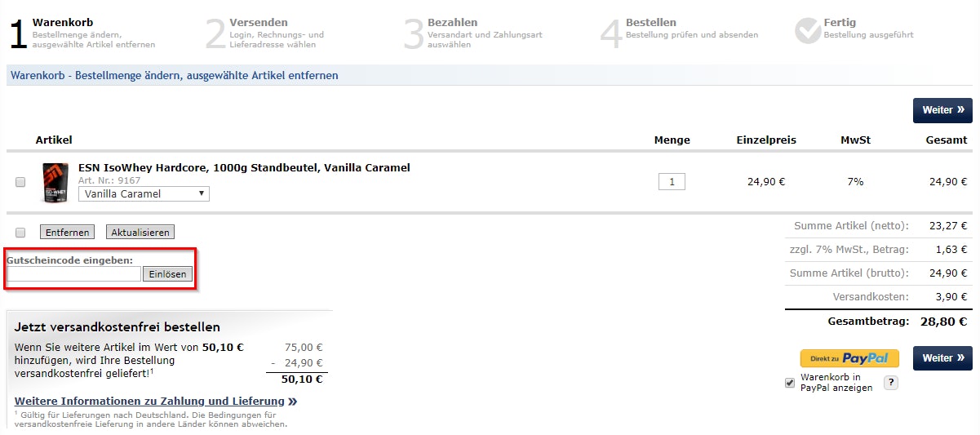Screen dimensions: 980x435
Task: Click the Art. Nr.: 9167 text
Action: pos(109,180)
